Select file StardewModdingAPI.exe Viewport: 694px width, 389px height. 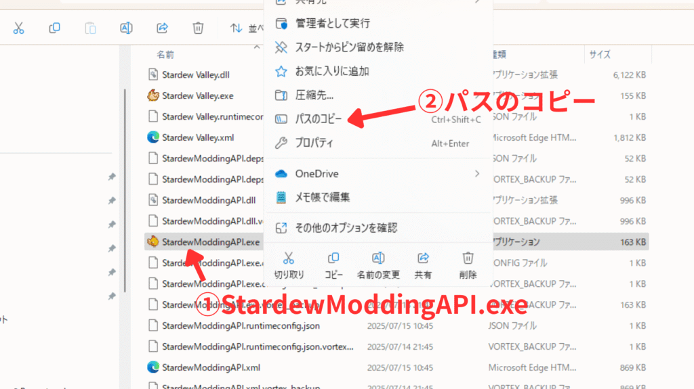211,242
